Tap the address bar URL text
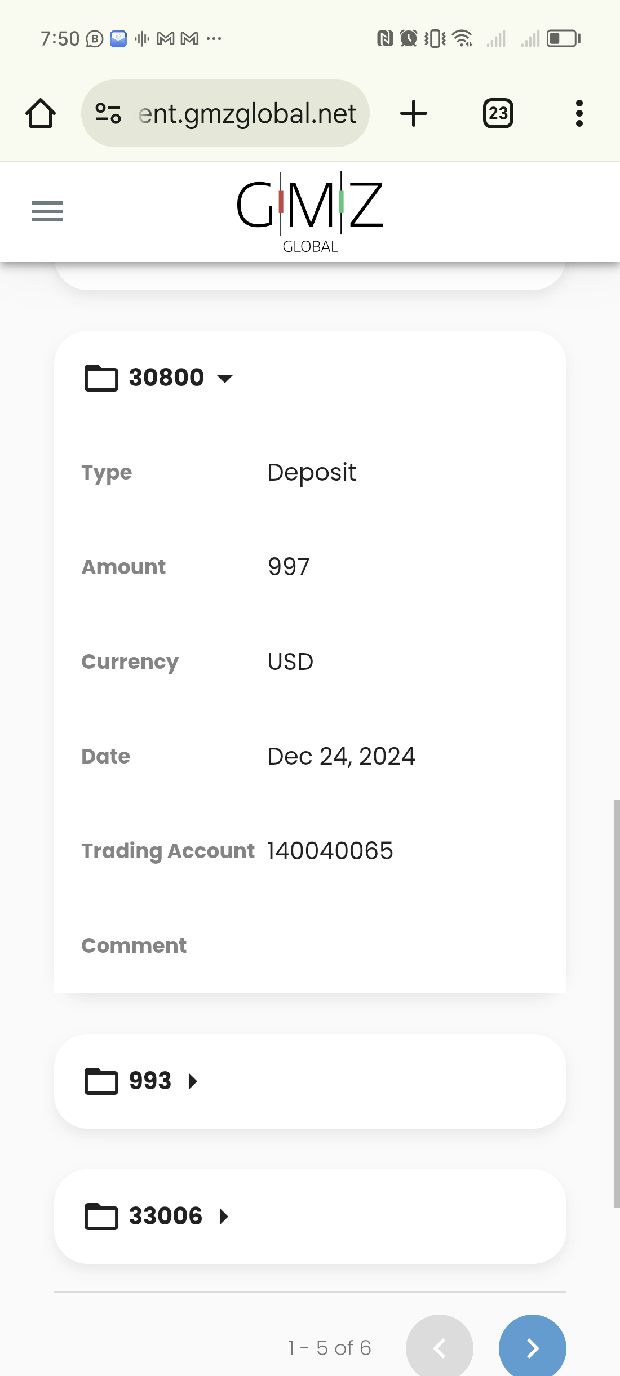 (x=247, y=114)
